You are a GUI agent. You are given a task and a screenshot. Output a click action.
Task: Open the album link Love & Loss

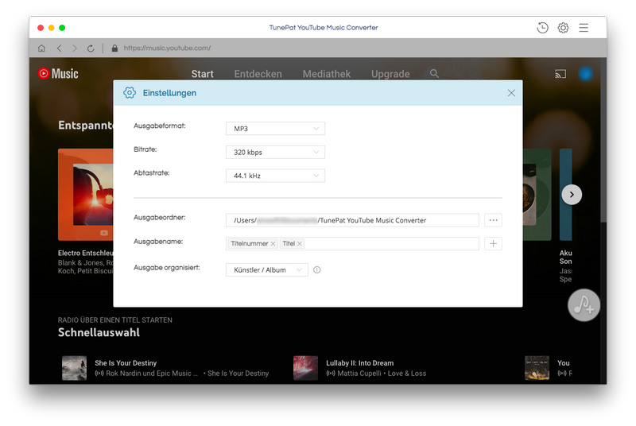pos(407,374)
